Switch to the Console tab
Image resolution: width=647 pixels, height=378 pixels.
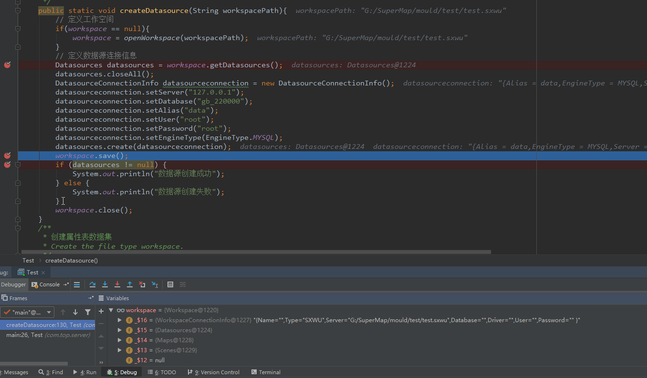49,284
